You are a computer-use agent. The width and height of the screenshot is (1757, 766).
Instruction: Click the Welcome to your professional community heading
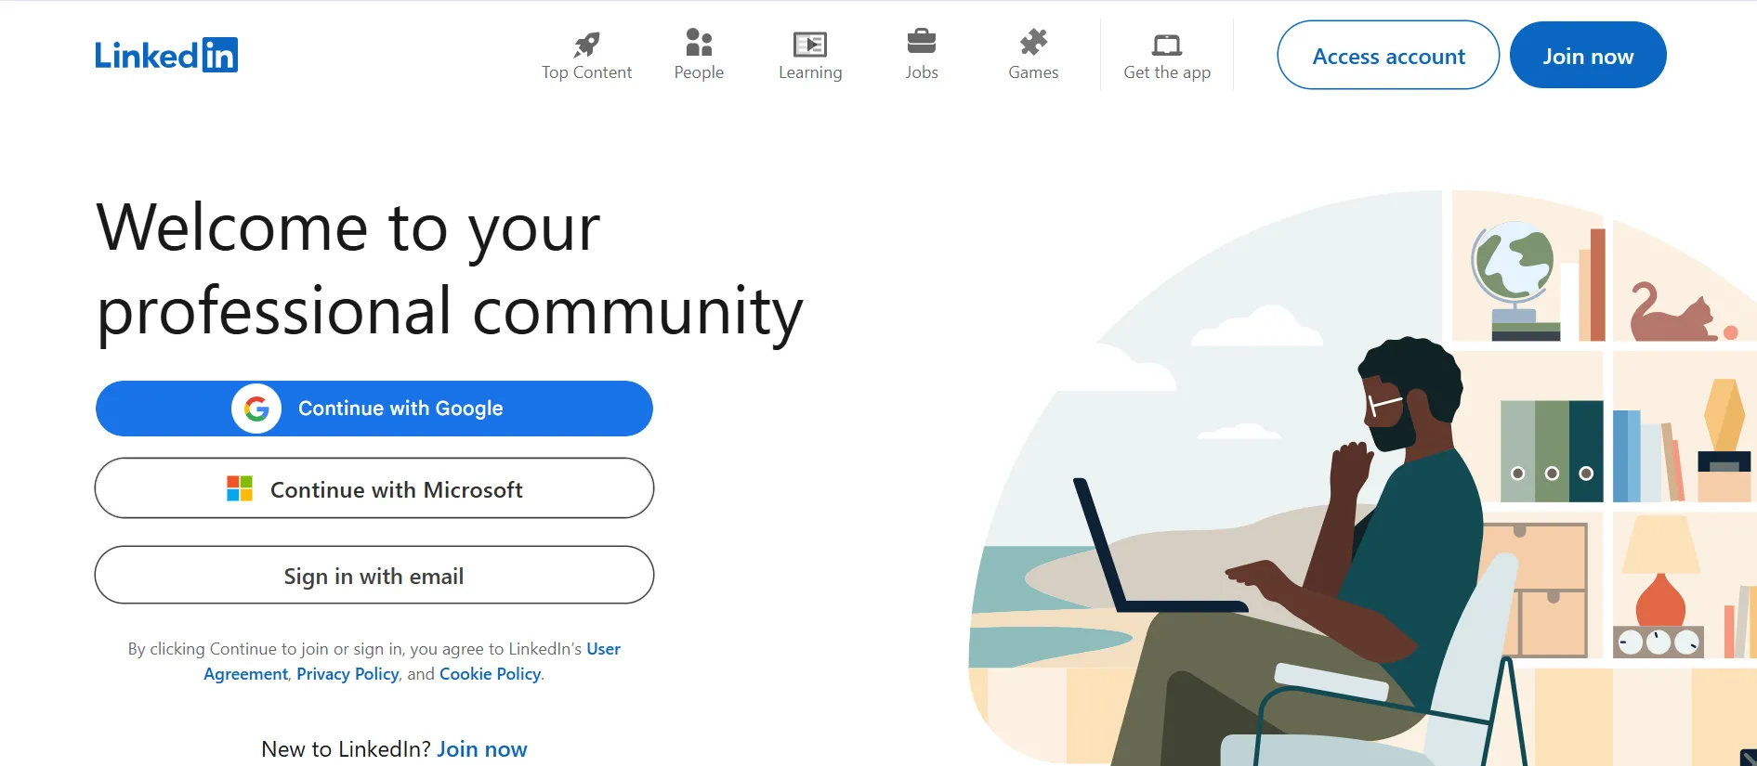point(450,269)
